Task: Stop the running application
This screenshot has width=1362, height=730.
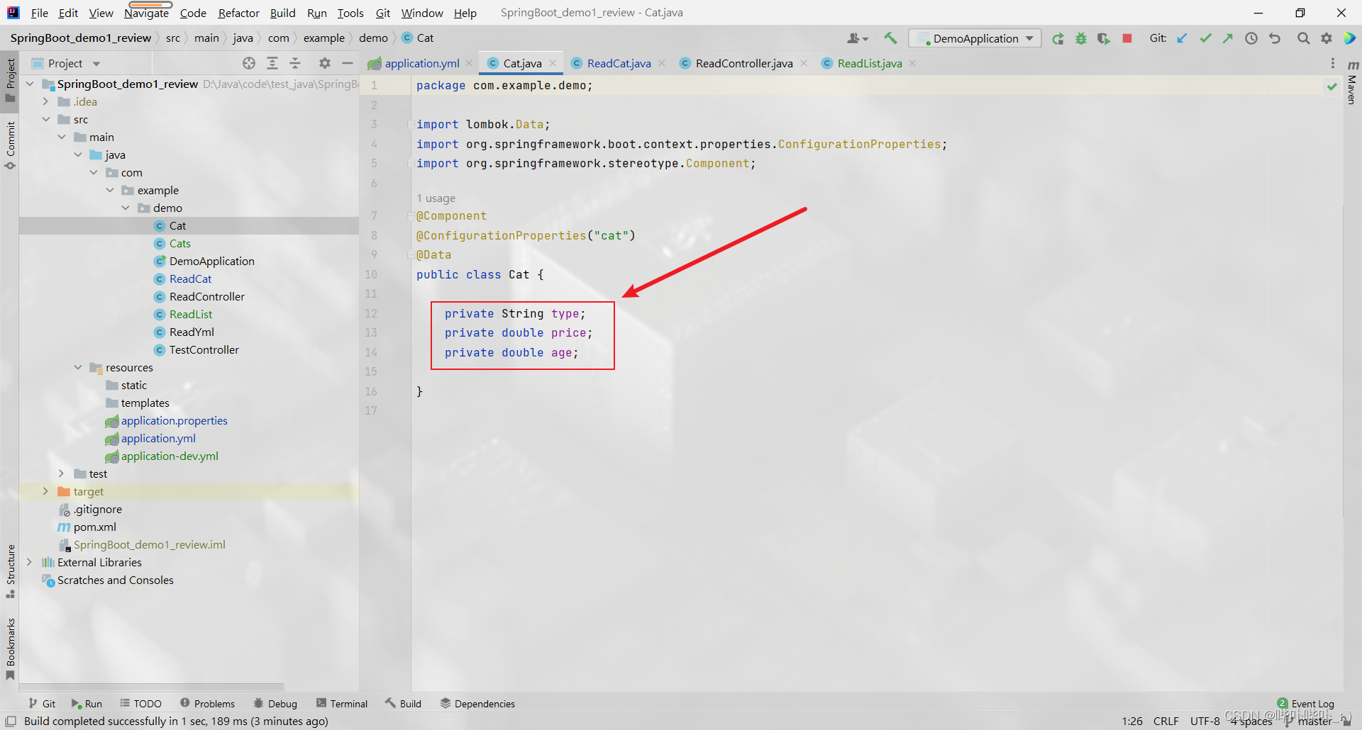Action: 1127,38
